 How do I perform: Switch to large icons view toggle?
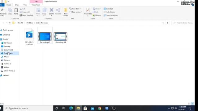[x=192, y=104]
